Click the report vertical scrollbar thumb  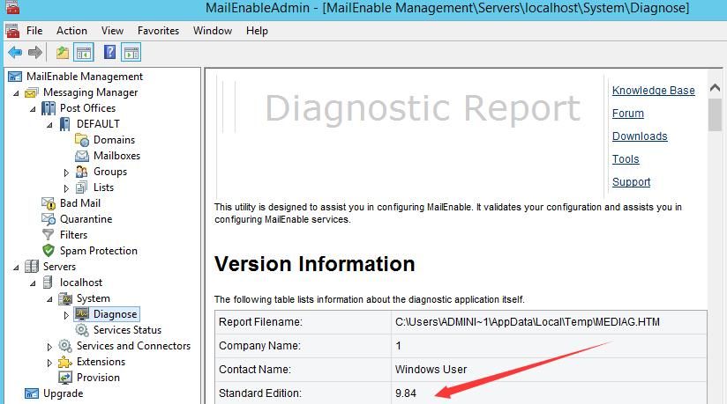(x=715, y=114)
